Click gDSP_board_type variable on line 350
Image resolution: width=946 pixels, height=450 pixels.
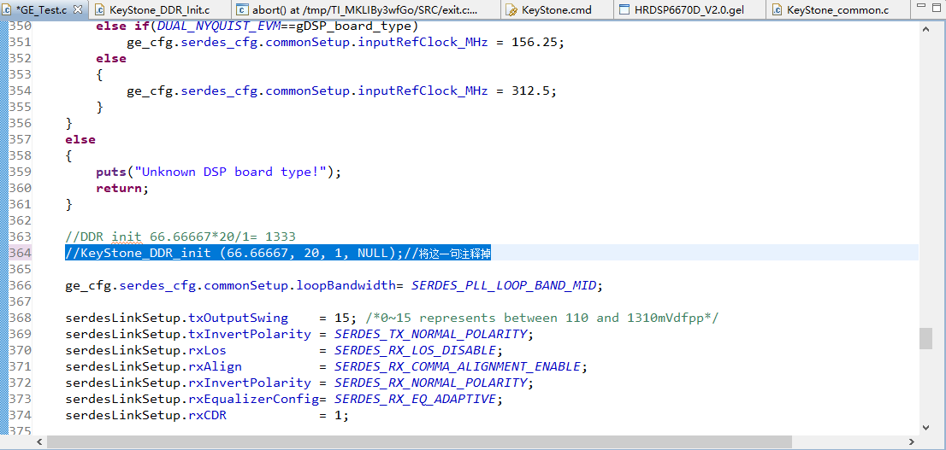point(352,27)
